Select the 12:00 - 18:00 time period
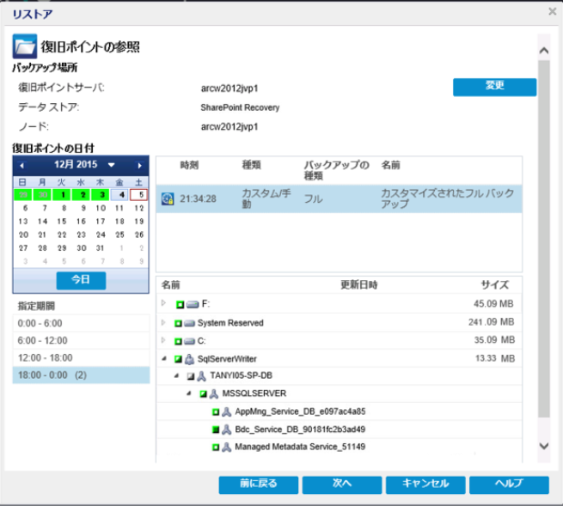Screen dimensions: 563x506 point(81,357)
